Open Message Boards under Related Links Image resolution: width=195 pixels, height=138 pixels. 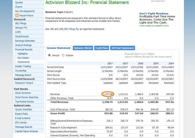tap(24, 127)
